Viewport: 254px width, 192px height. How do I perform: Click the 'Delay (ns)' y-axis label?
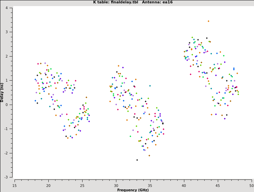tap(2, 92)
